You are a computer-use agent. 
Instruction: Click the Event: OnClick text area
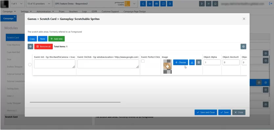(x=108, y=64)
